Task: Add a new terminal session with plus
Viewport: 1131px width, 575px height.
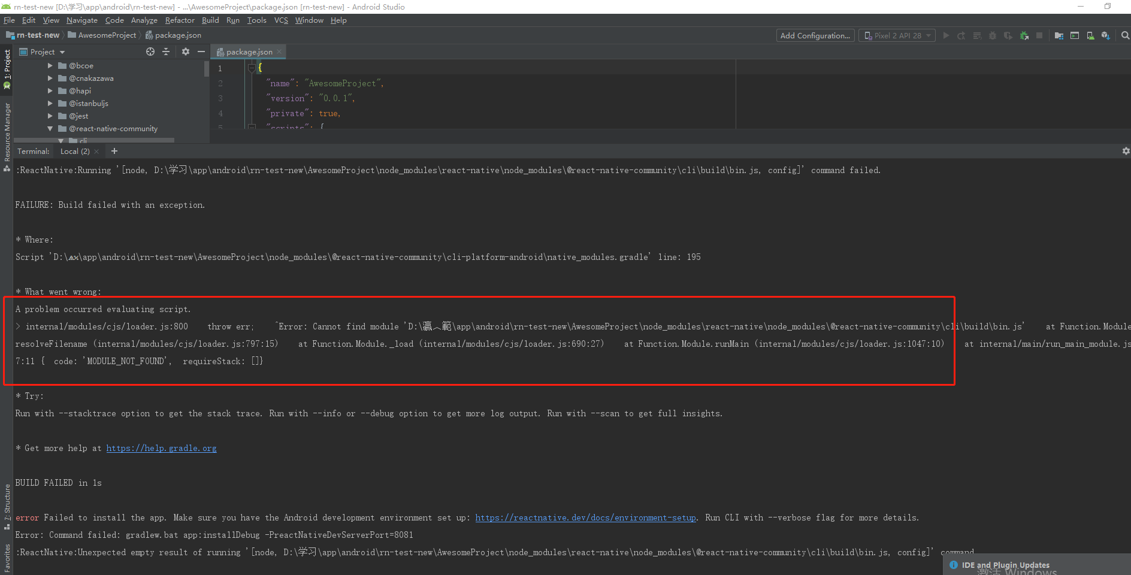Action: pos(114,151)
